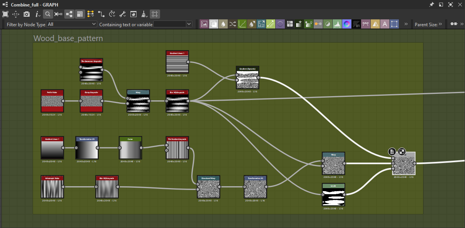
Task: Click the Containing text or variable field
Action: 170,24
